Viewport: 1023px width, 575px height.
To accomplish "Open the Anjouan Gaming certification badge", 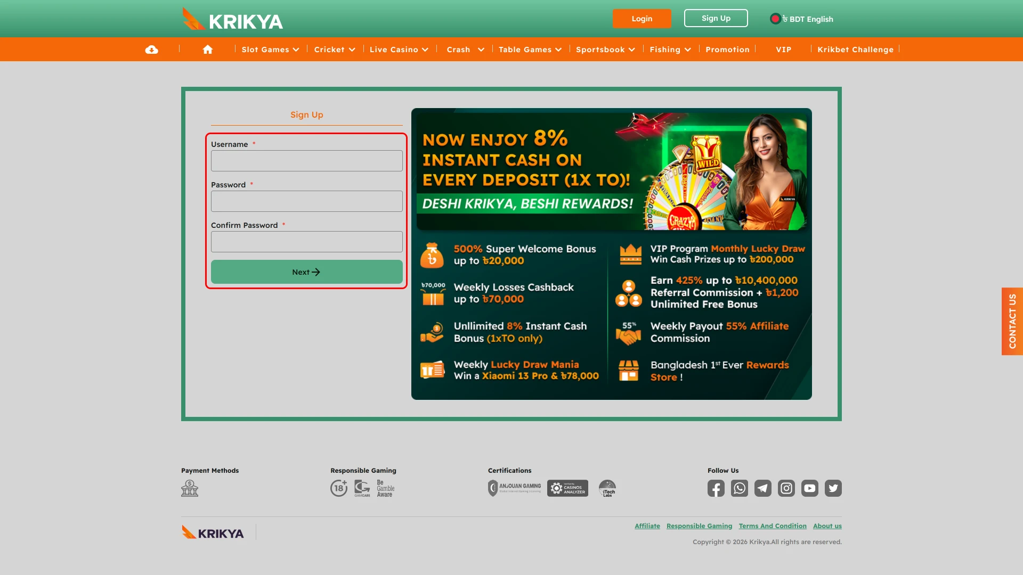I will [515, 488].
